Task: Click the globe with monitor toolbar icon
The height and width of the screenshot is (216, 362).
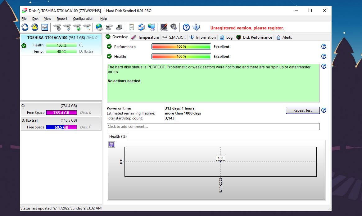Action: [152, 27]
